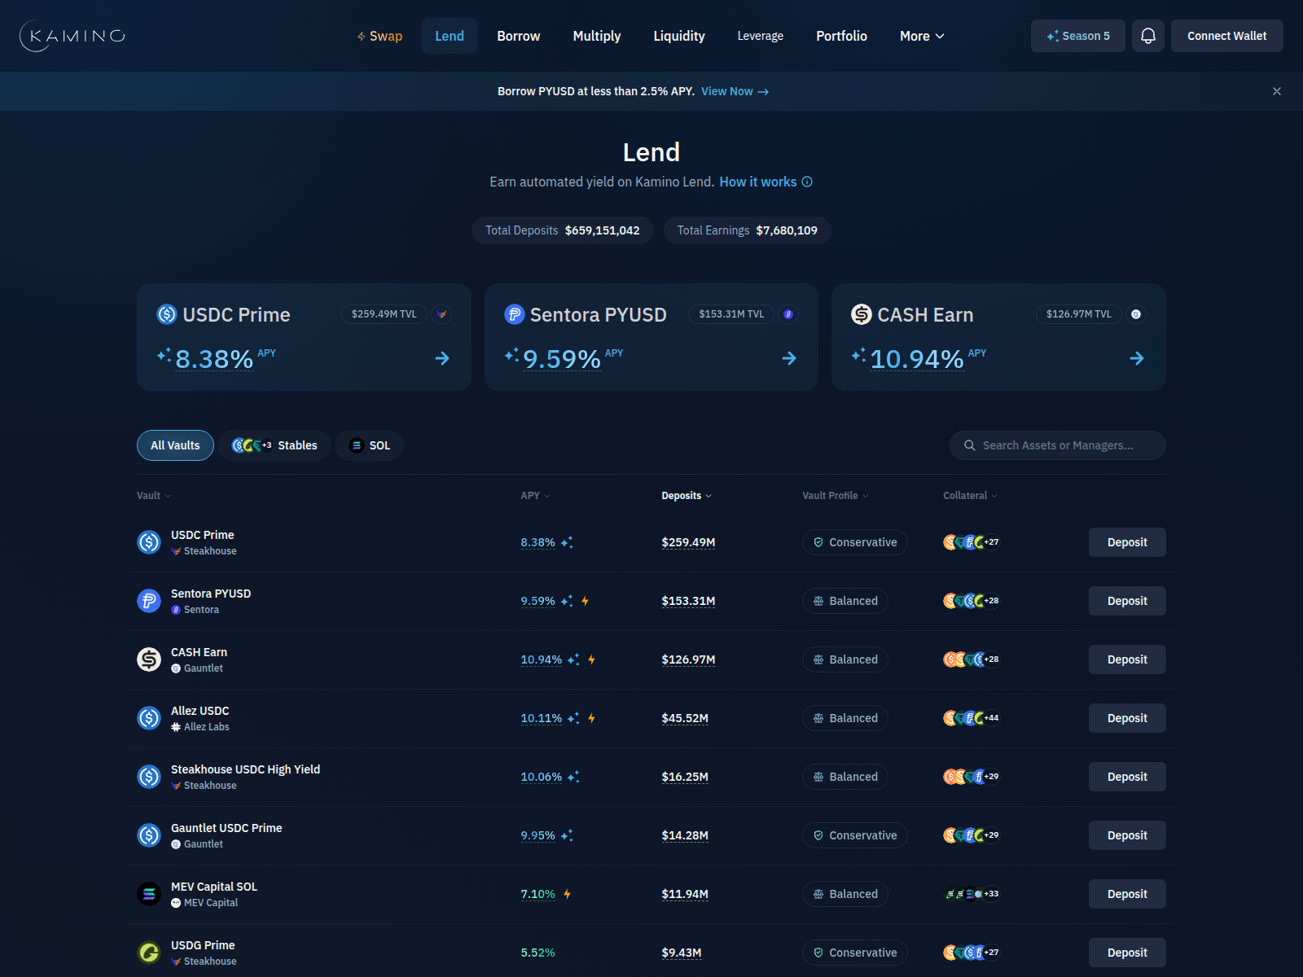Screen dimensions: 1303x977
Task: Click lightning boost icon in CASH Earn row
Action: pos(592,659)
